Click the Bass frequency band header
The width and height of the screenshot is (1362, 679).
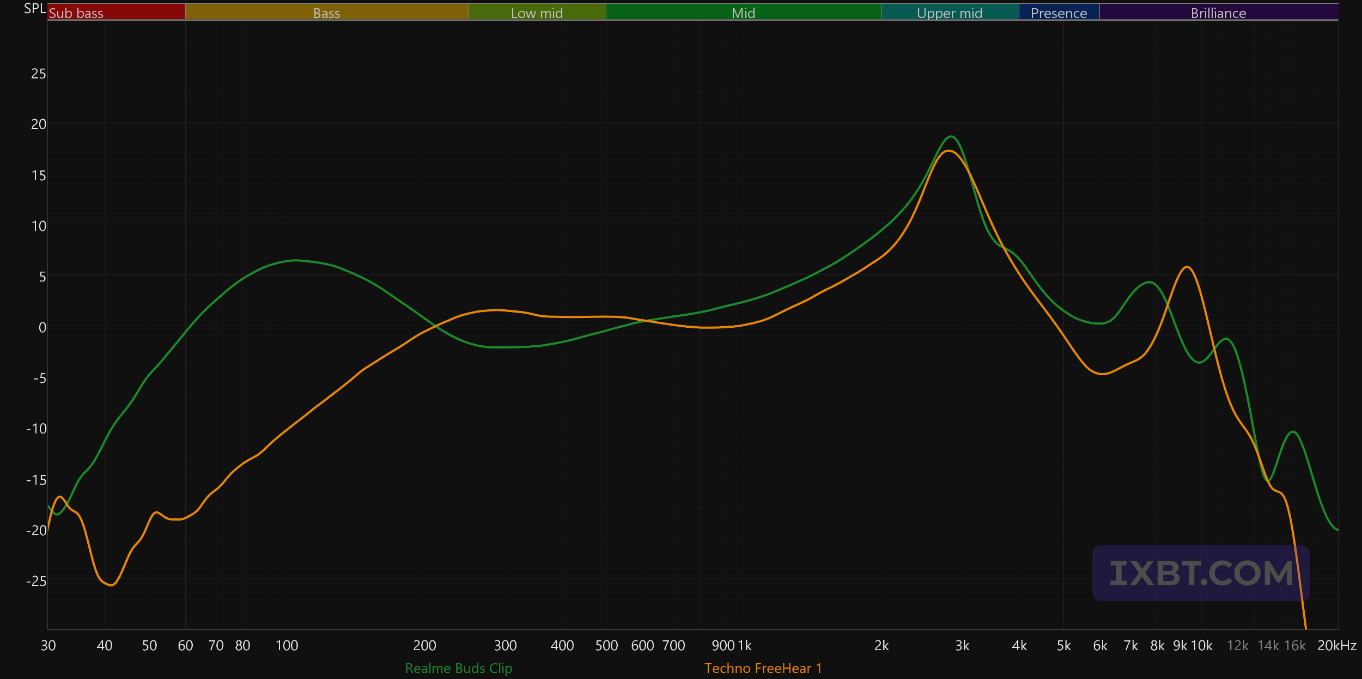tap(326, 13)
